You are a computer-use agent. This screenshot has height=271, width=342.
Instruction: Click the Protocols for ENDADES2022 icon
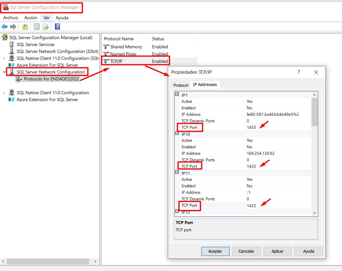coord(19,79)
